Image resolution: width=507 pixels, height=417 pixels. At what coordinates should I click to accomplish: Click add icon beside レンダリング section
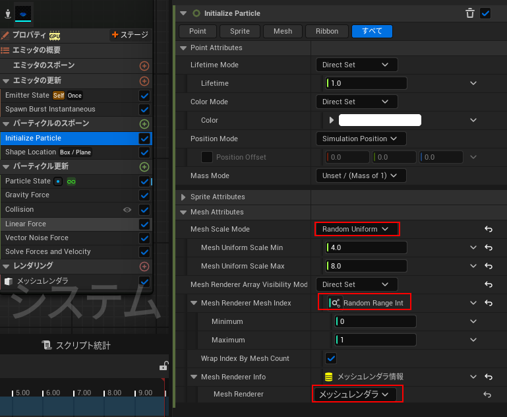[x=144, y=267]
